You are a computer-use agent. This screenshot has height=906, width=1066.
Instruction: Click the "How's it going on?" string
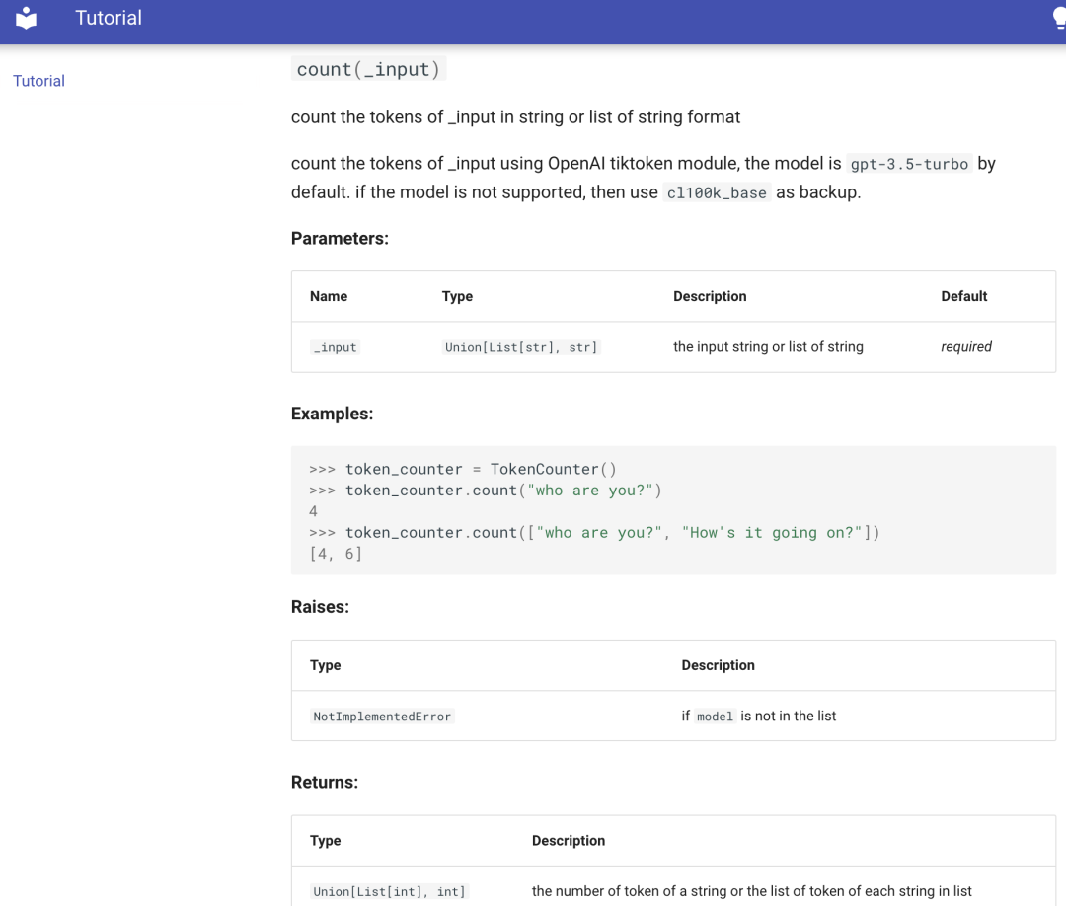click(772, 532)
